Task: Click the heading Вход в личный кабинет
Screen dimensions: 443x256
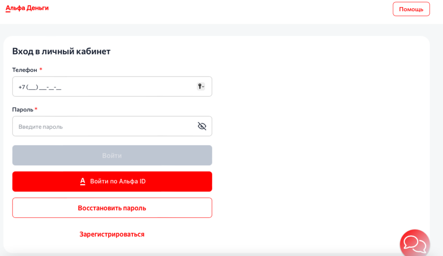Action: click(61, 51)
